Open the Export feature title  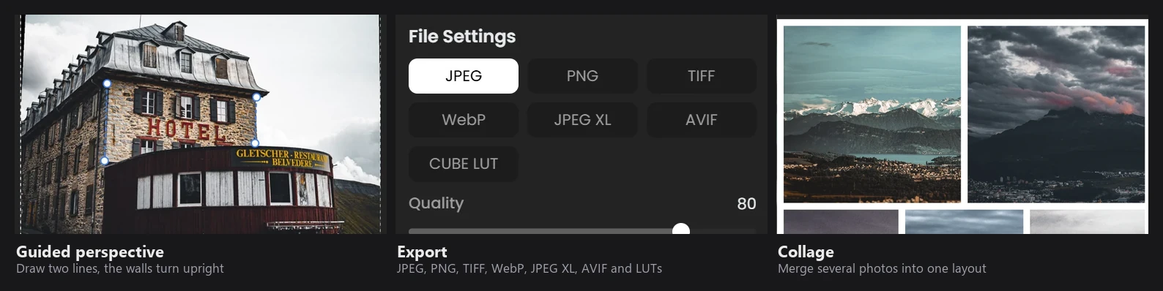click(422, 252)
